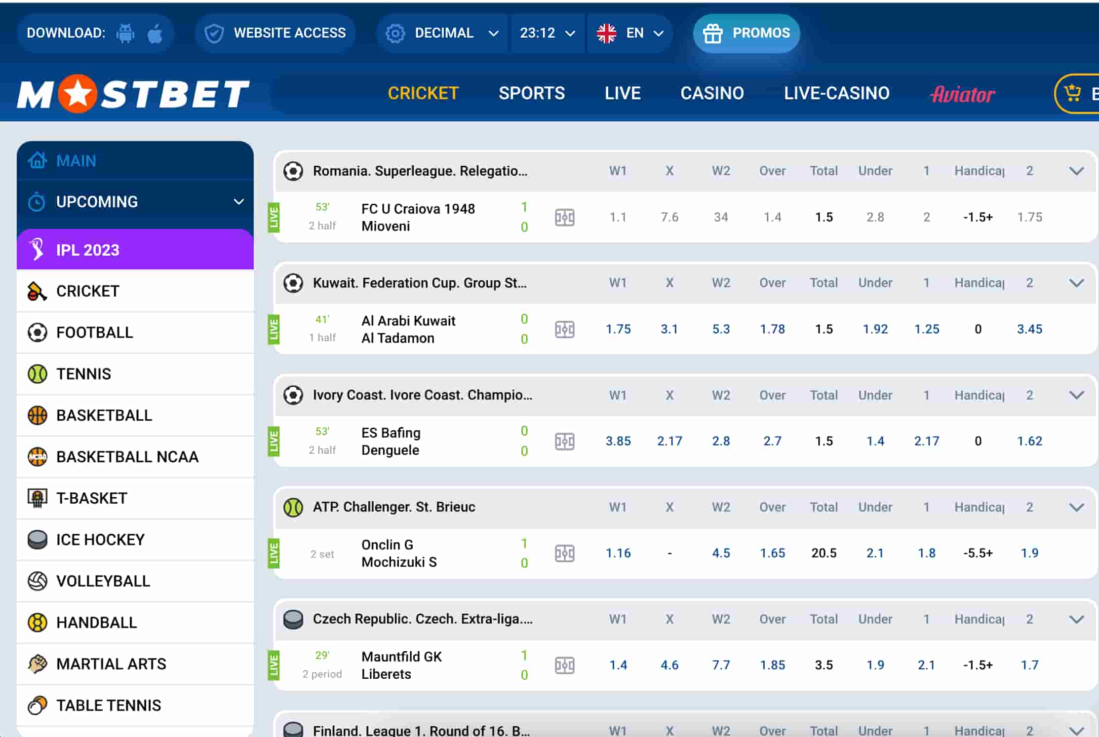This screenshot has width=1099, height=737.
Task: Open the CASINO top navigation tab
Action: pyautogui.click(x=712, y=93)
